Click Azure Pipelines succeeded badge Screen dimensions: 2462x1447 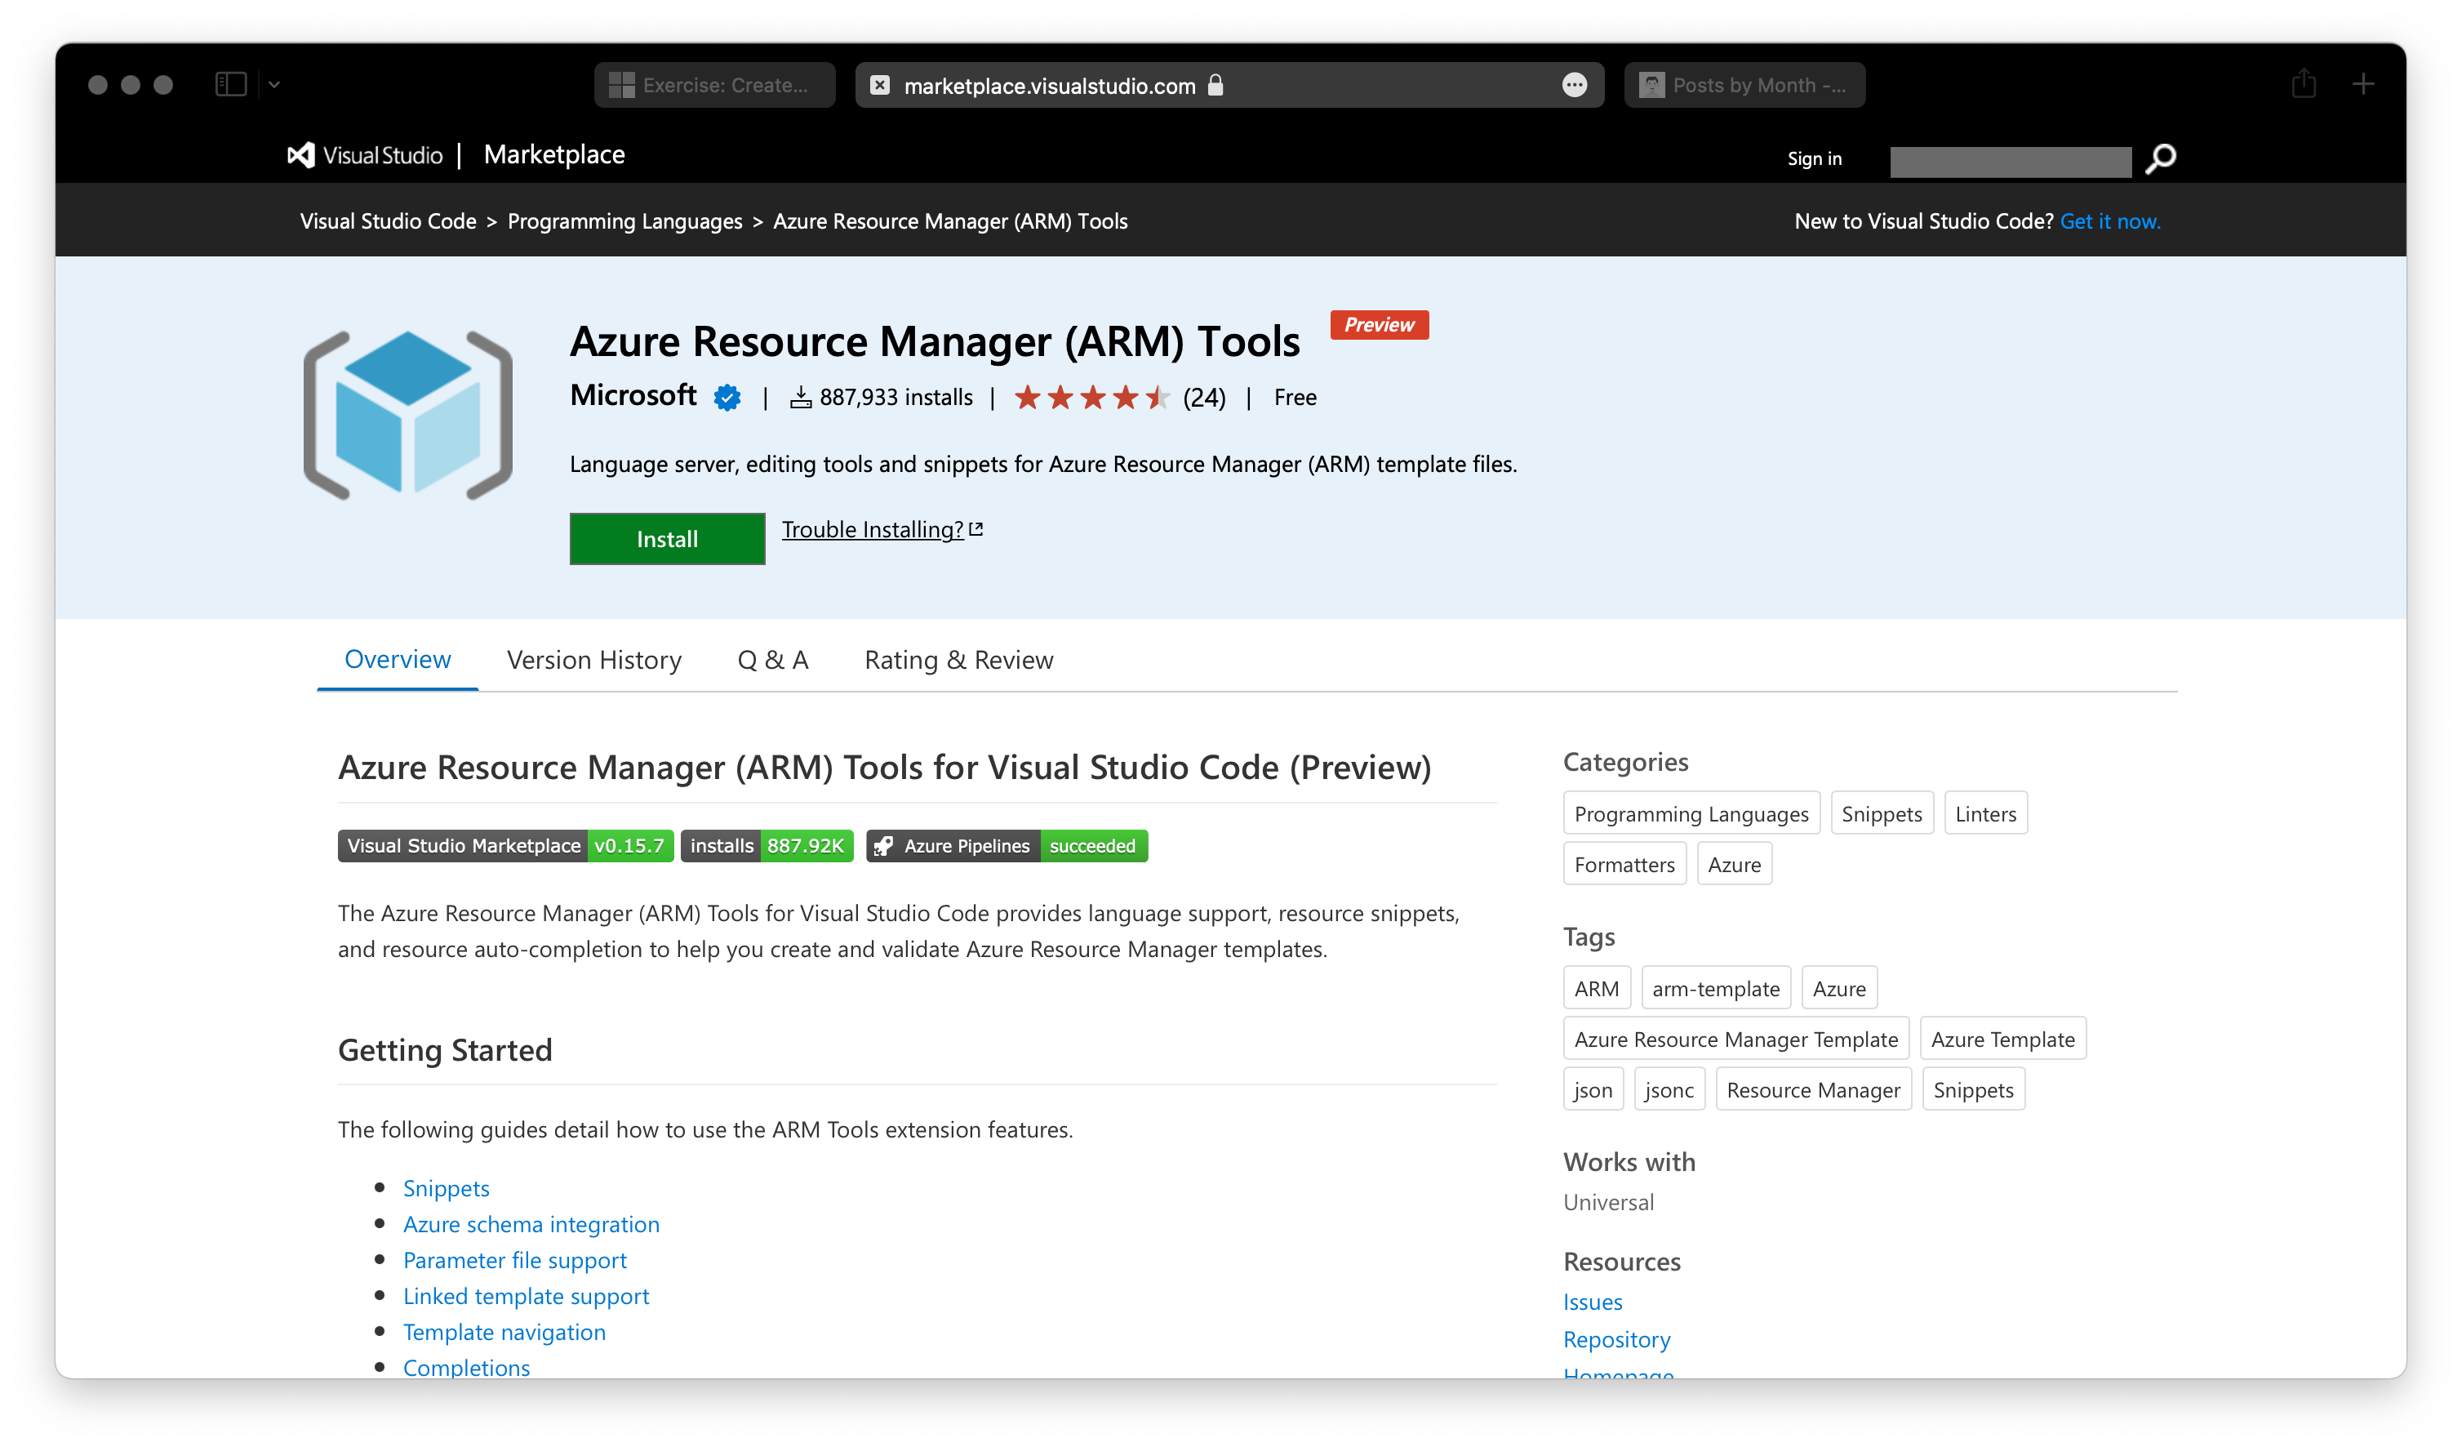[1007, 845]
